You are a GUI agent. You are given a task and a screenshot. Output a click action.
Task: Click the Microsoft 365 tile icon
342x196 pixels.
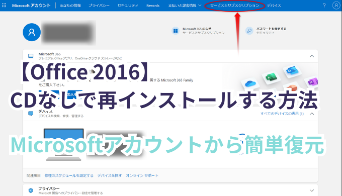coord(176,31)
